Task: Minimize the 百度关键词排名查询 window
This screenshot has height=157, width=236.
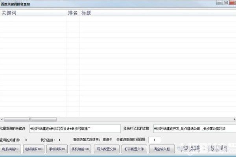Action: coord(219,3)
